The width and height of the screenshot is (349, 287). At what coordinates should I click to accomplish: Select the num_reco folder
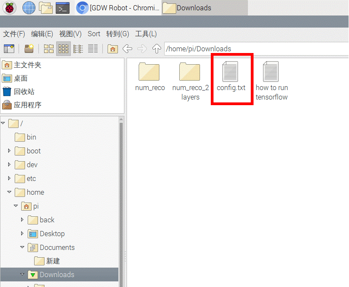(150, 77)
